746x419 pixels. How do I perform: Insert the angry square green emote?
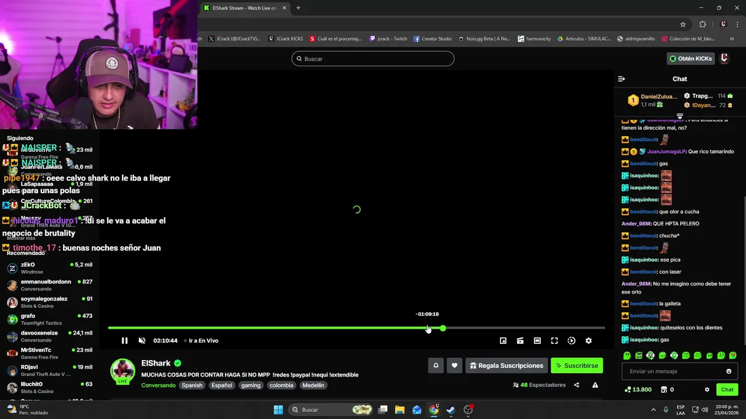[x=639, y=355]
